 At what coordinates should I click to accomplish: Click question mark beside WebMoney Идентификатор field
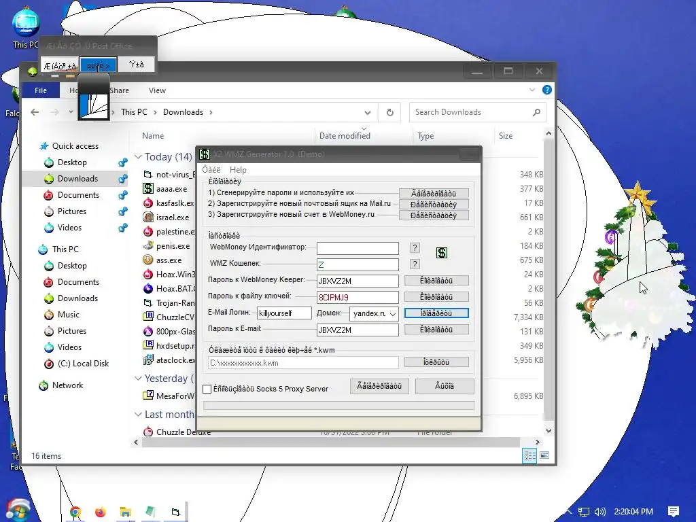(x=415, y=248)
